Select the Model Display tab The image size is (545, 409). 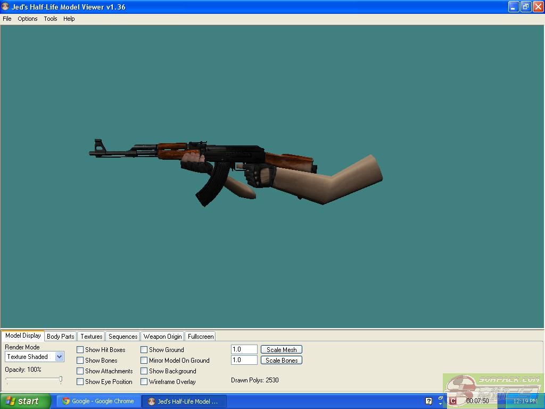[23, 336]
